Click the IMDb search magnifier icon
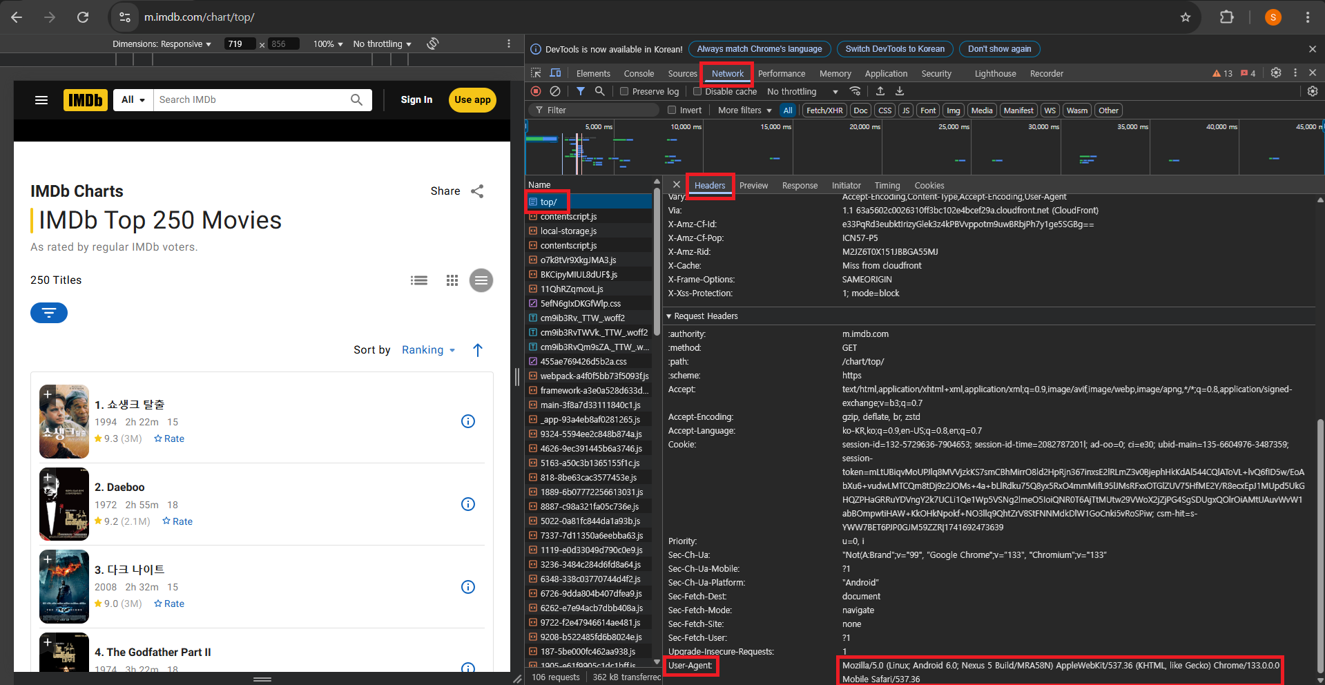The height and width of the screenshot is (685, 1325). pos(356,99)
